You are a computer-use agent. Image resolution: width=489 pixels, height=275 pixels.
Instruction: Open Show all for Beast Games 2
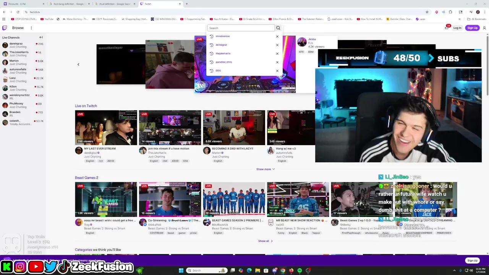click(x=265, y=241)
